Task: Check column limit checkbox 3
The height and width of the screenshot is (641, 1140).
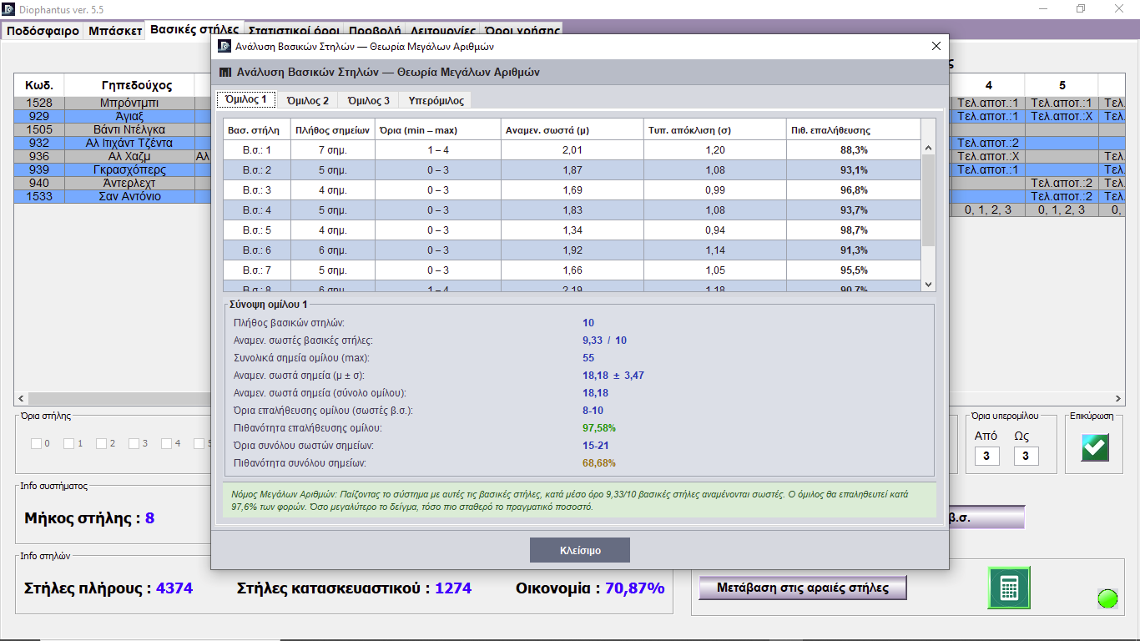Action: pyautogui.click(x=134, y=443)
